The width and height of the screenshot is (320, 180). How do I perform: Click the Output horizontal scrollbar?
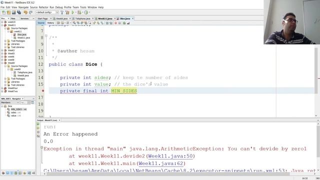[167, 174]
